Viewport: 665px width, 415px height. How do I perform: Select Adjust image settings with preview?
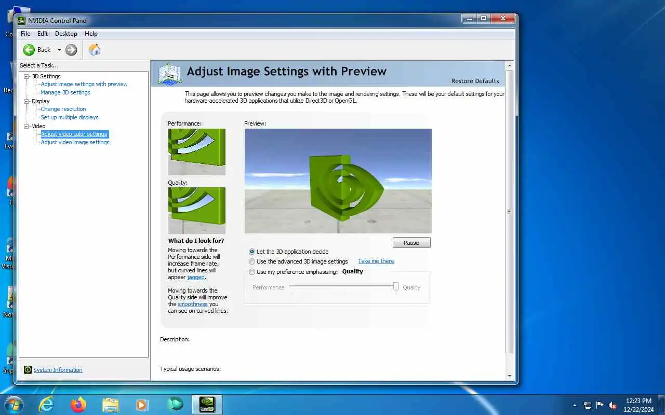[84, 84]
